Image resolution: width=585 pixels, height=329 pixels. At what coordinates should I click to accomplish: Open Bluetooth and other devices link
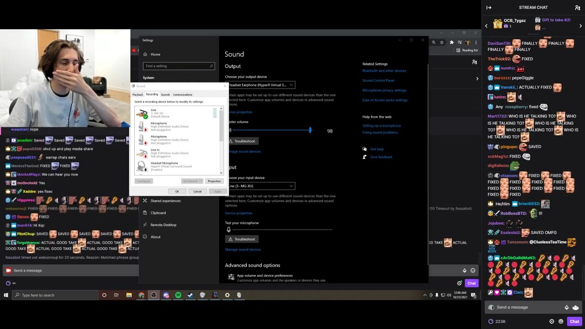(x=384, y=71)
